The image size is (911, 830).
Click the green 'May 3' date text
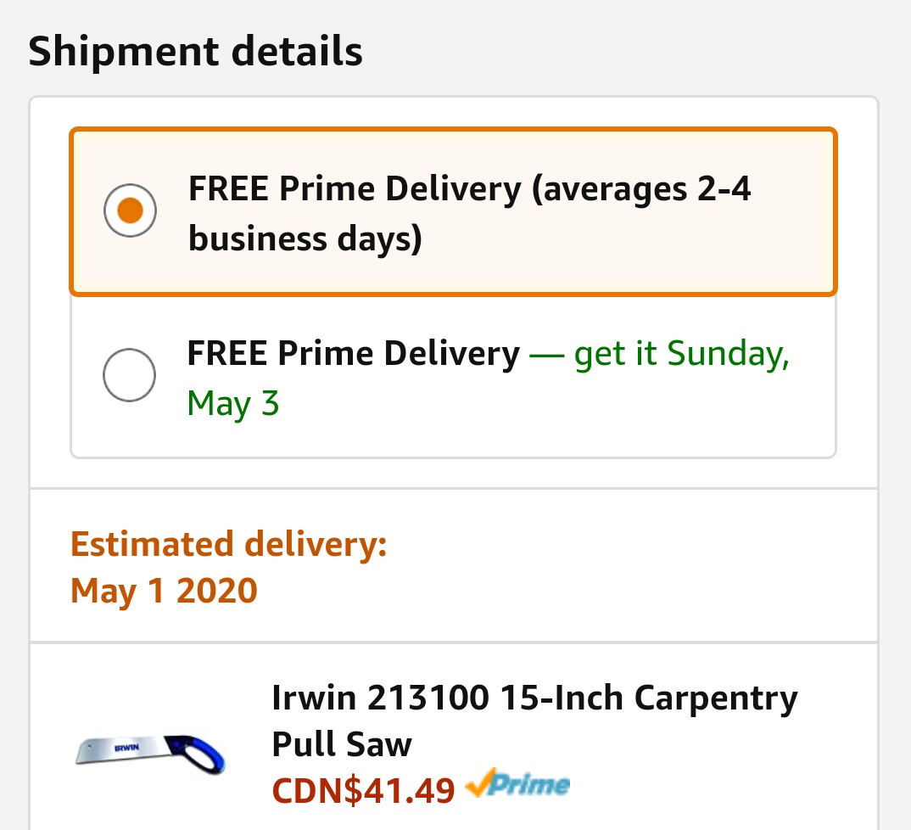pyautogui.click(x=232, y=402)
